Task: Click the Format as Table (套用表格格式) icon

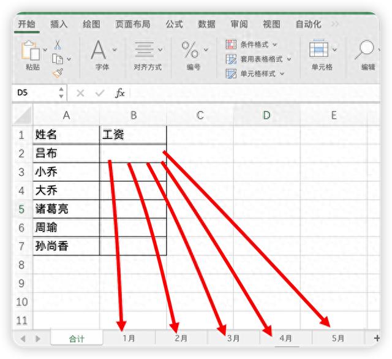Action: click(231, 59)
